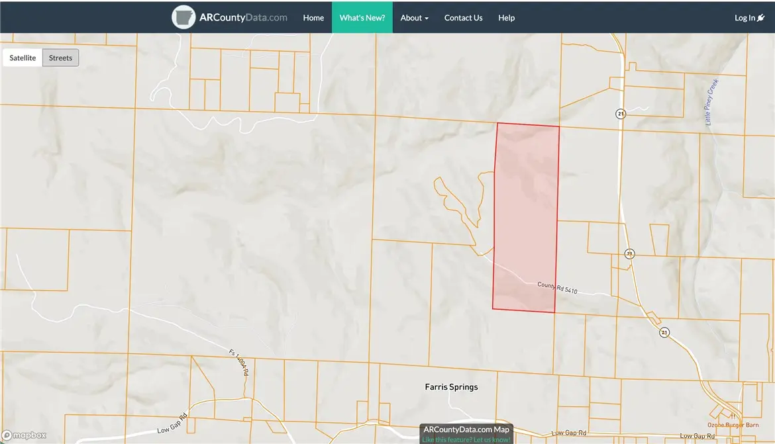Switch map to Streets view

coord(60,58)
